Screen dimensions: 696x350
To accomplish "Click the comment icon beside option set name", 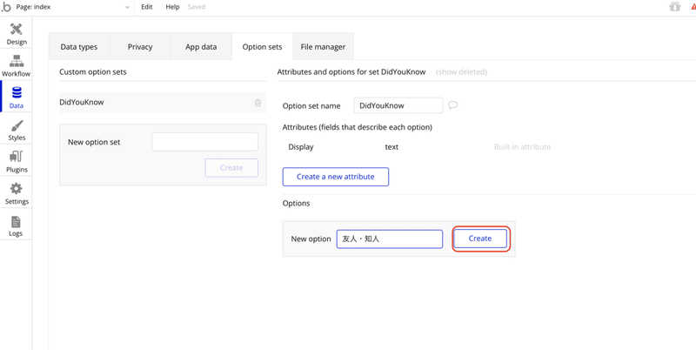I will point(453,105).
